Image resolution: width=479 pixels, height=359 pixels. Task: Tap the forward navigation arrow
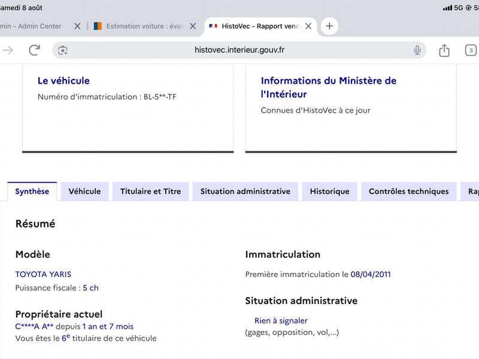point(8,50)
